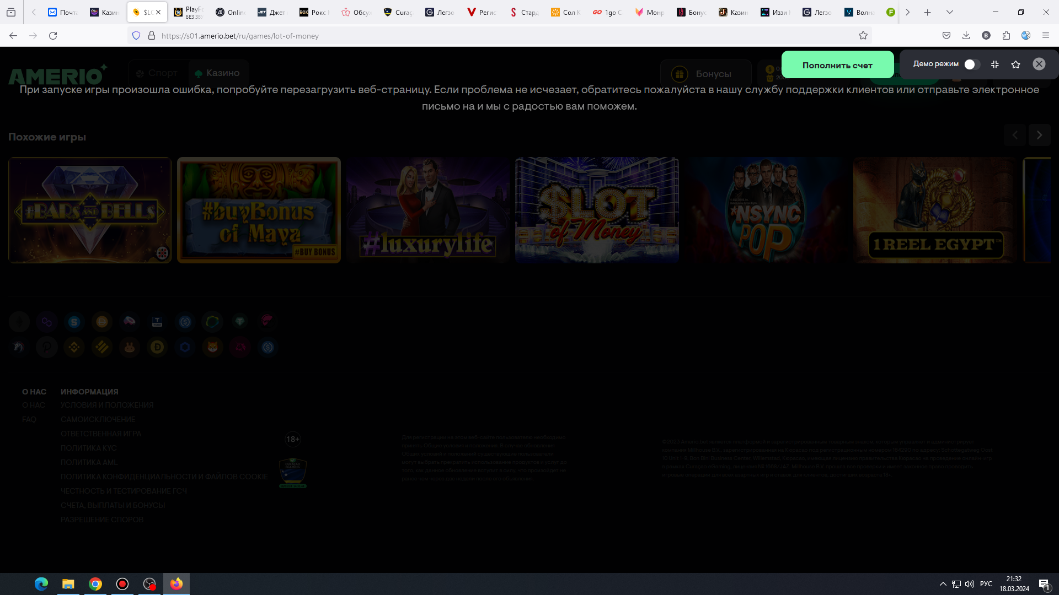The width and height of the screenshot is (1059, 595).
Task: Show next similar games with right chevron
Action: [x=1040, y=135]
